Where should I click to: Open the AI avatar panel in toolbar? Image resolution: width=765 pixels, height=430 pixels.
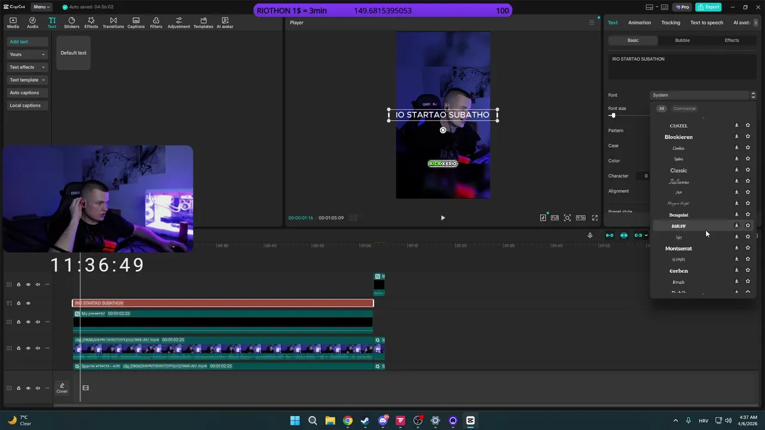click(x=225, y=23)
